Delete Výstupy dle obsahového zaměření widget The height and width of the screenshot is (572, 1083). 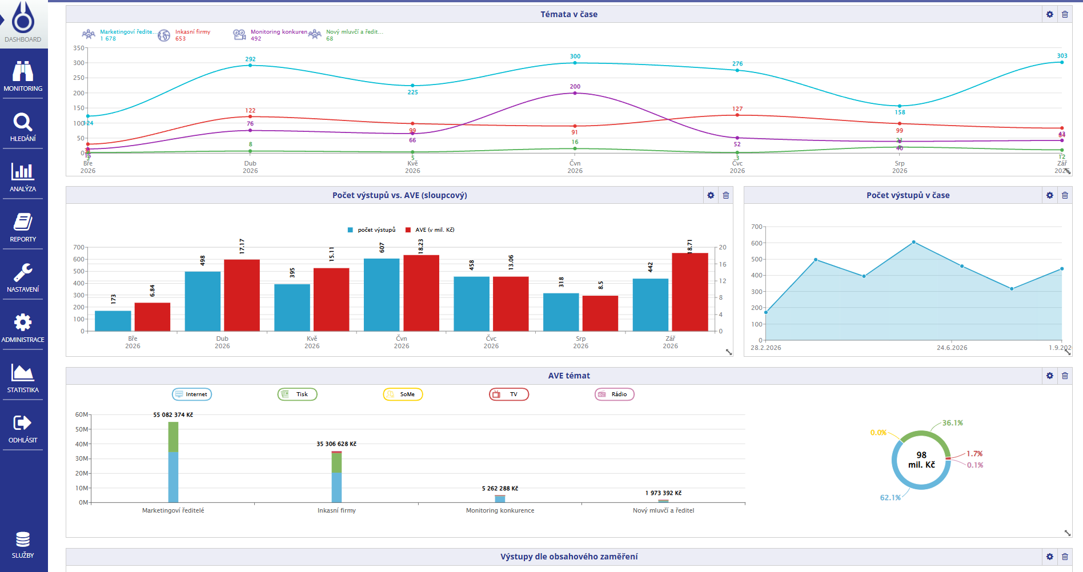[x=1065, y=557]
